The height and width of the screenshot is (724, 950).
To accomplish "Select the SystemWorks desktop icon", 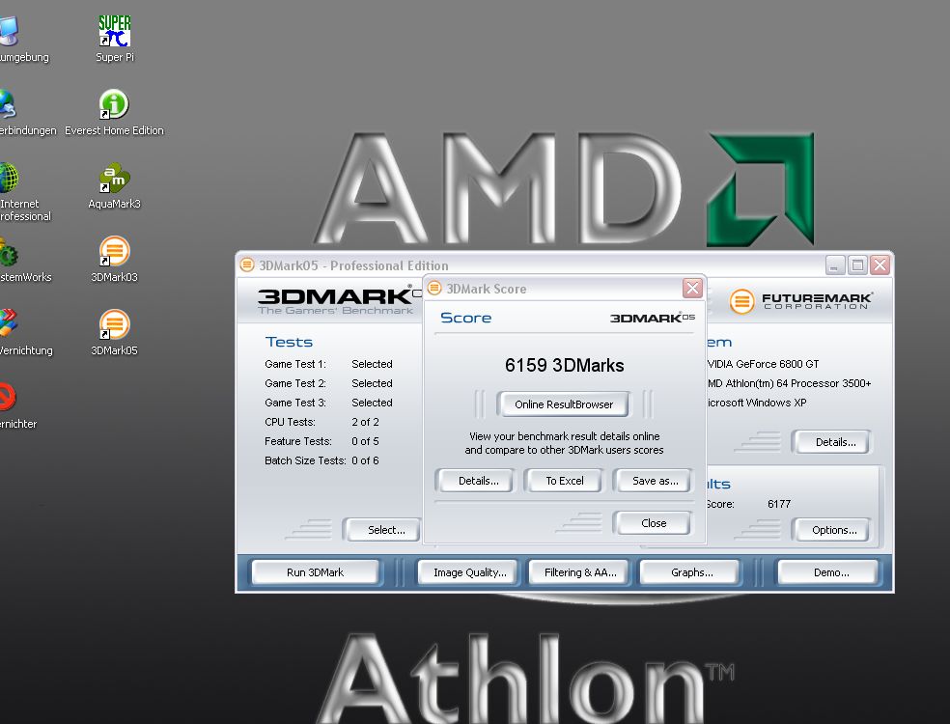I will (x=23, y=259).
